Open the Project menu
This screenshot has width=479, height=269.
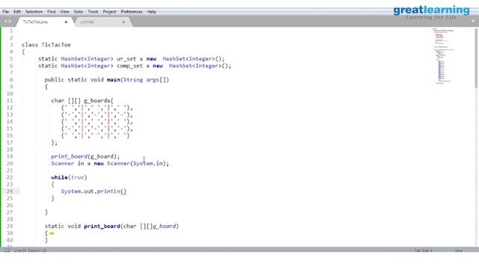(109, 12)
